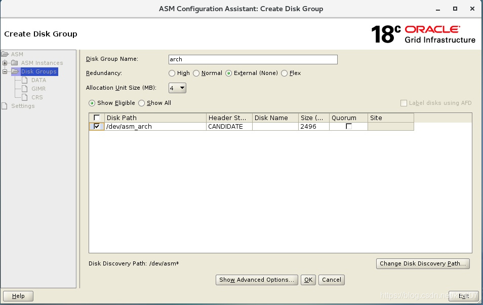Select the /dev/asm_arch path cell

point(155,127)
